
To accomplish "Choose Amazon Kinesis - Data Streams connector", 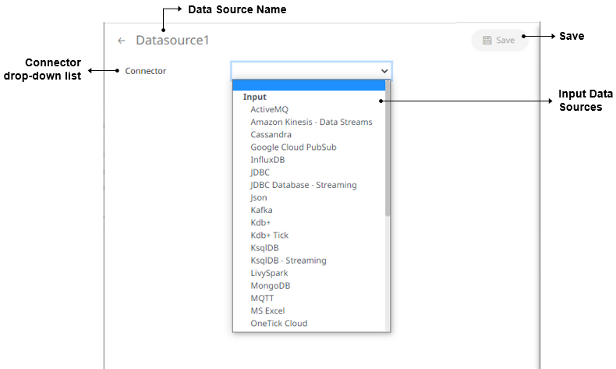I will pyautogui.click(x=311, y=122).
